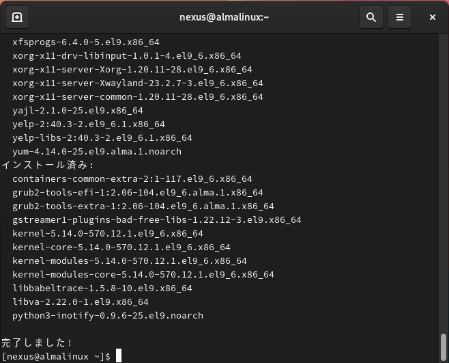Click the python3-inotify package line

(x=108, y=315)
